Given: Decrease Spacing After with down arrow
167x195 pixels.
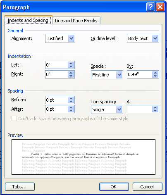Looking at the screenshot, I should (71, 111).
